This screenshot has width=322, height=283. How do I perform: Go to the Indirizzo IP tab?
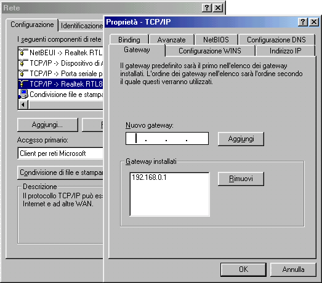(286, 51)
